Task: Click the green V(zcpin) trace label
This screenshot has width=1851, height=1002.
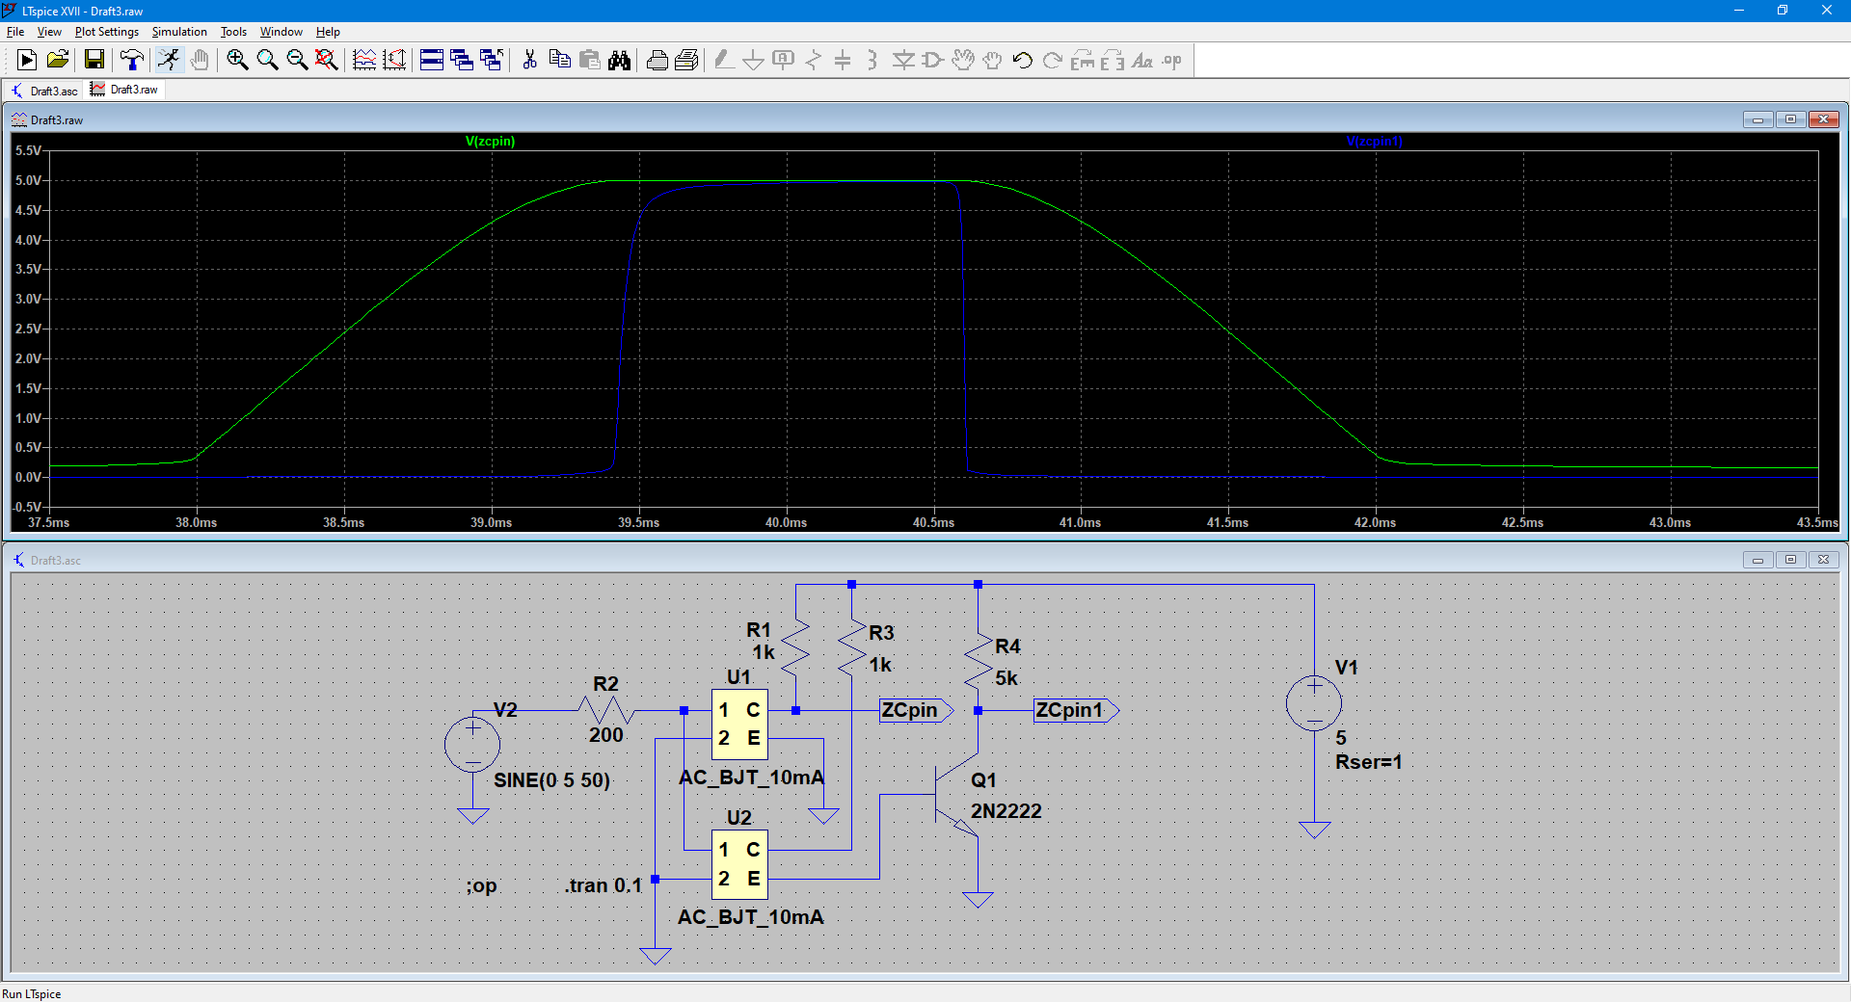Action: click(x=490, y=142)
